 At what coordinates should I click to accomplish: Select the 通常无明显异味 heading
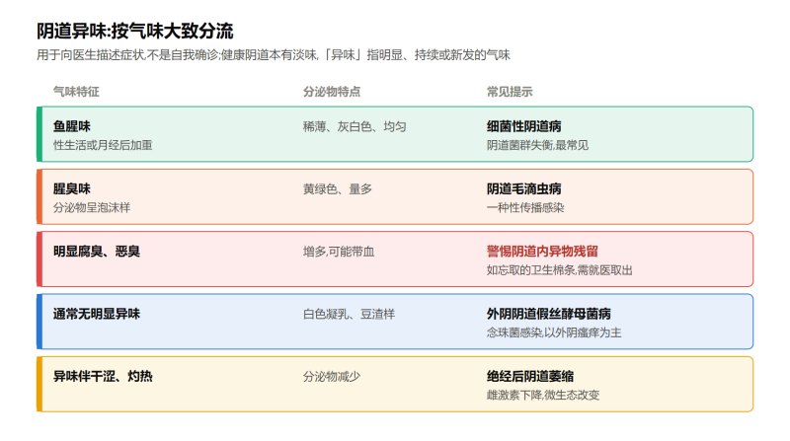click(x=97, y=314)
